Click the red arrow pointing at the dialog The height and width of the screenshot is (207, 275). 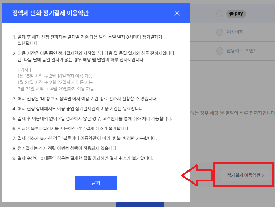(197, 175)
